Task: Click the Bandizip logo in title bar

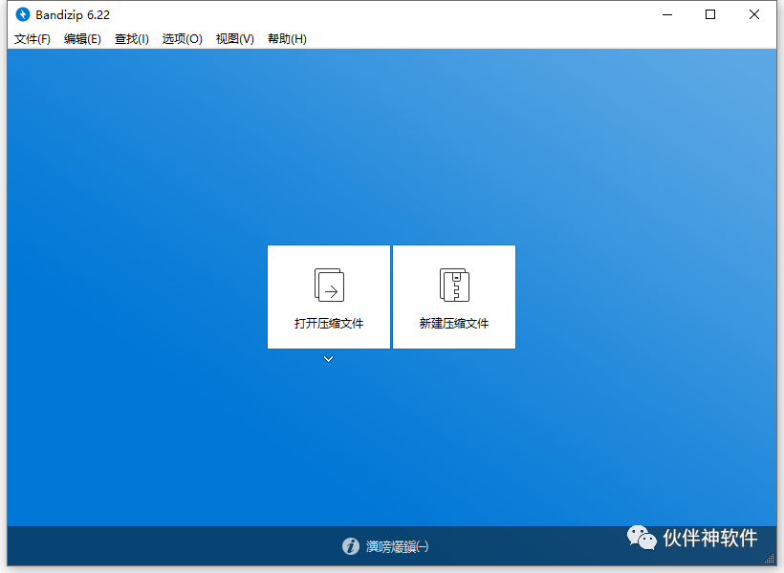Action: click(21, 14)
